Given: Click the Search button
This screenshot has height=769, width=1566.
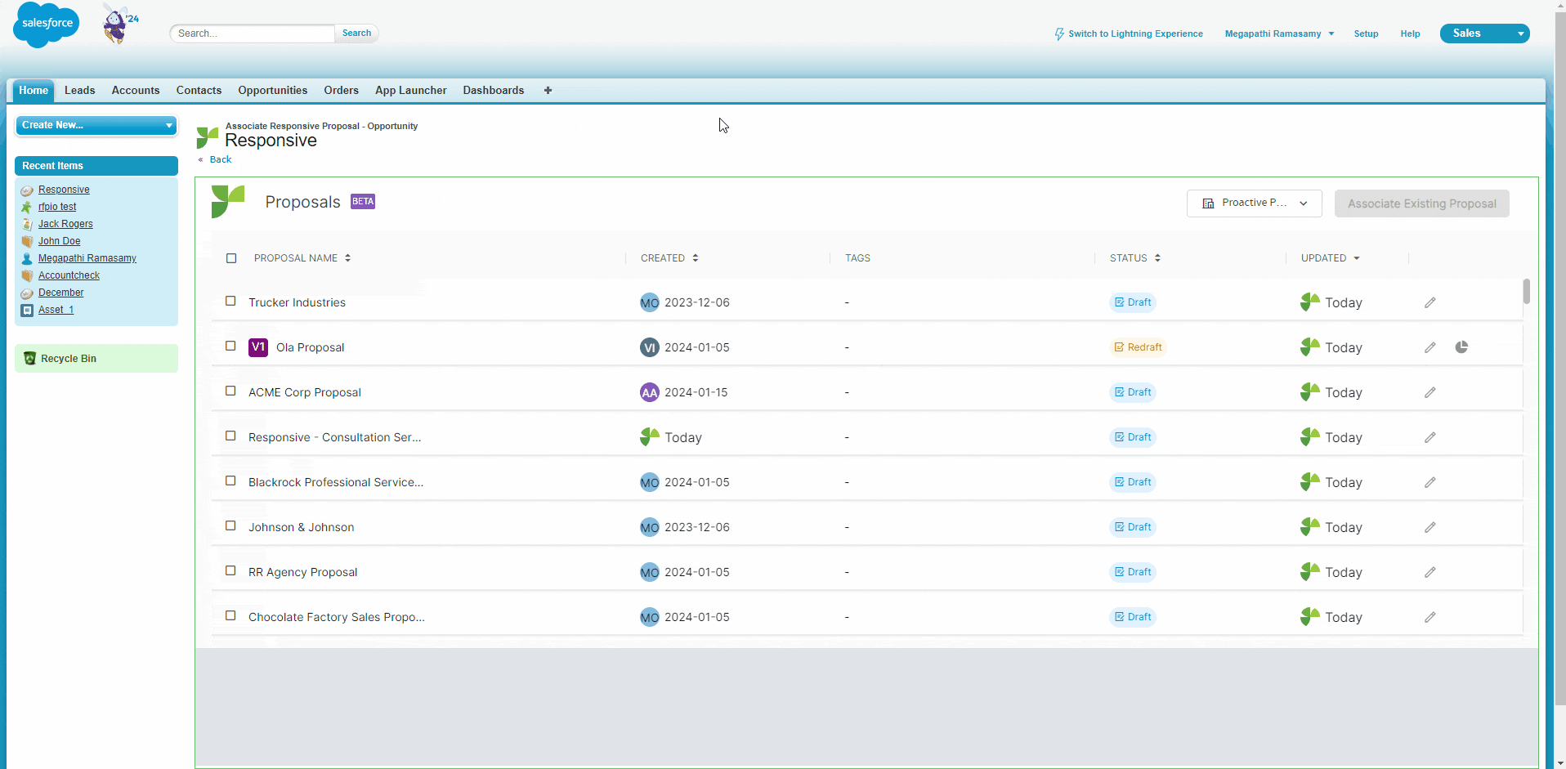Looking at the screenshot, I should [x=356, y=34].
